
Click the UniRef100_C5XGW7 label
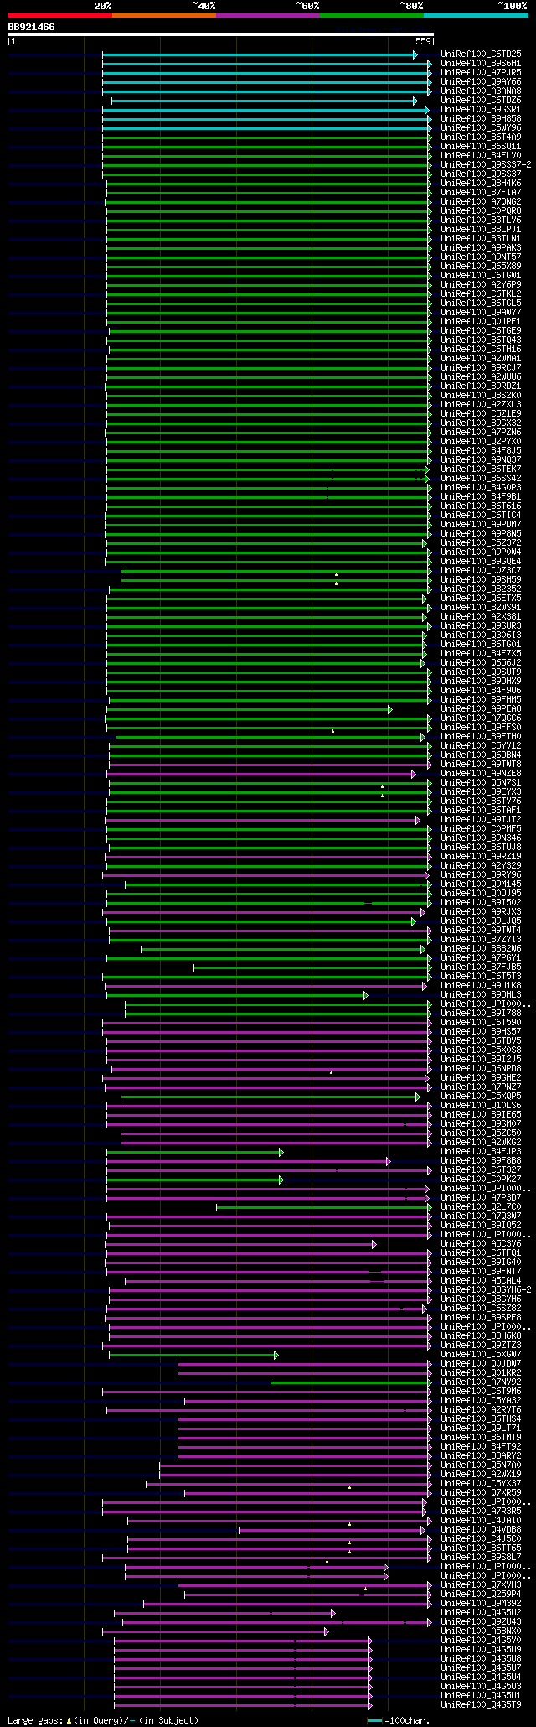[481, 1355]
